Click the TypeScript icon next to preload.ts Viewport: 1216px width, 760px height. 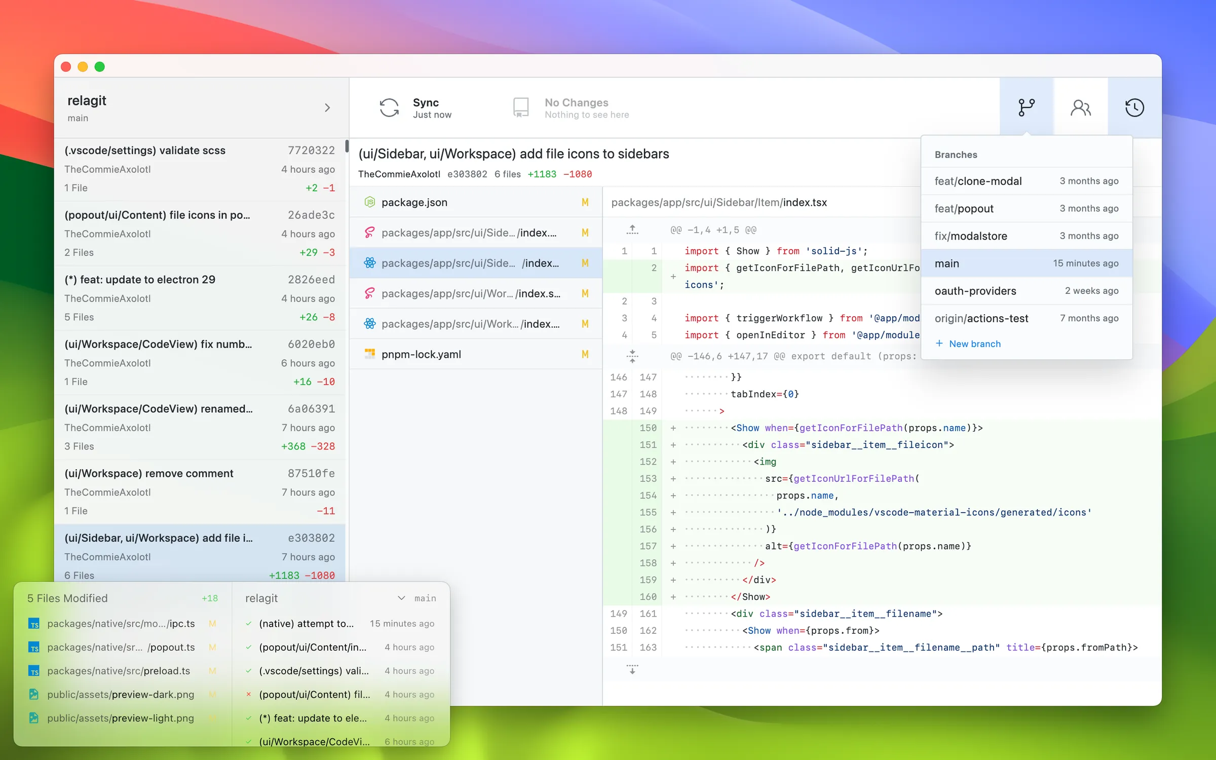(x=33, y=670)
